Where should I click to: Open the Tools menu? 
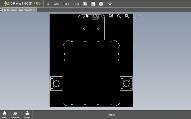coord(66,4)
